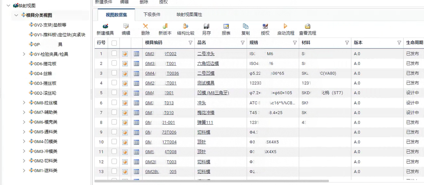Open the 映射视图属性 tab
424x185 pixels.
click(189, 15)
